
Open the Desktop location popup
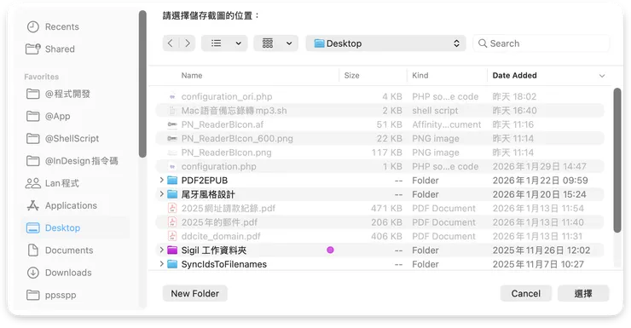coord(385,43)
